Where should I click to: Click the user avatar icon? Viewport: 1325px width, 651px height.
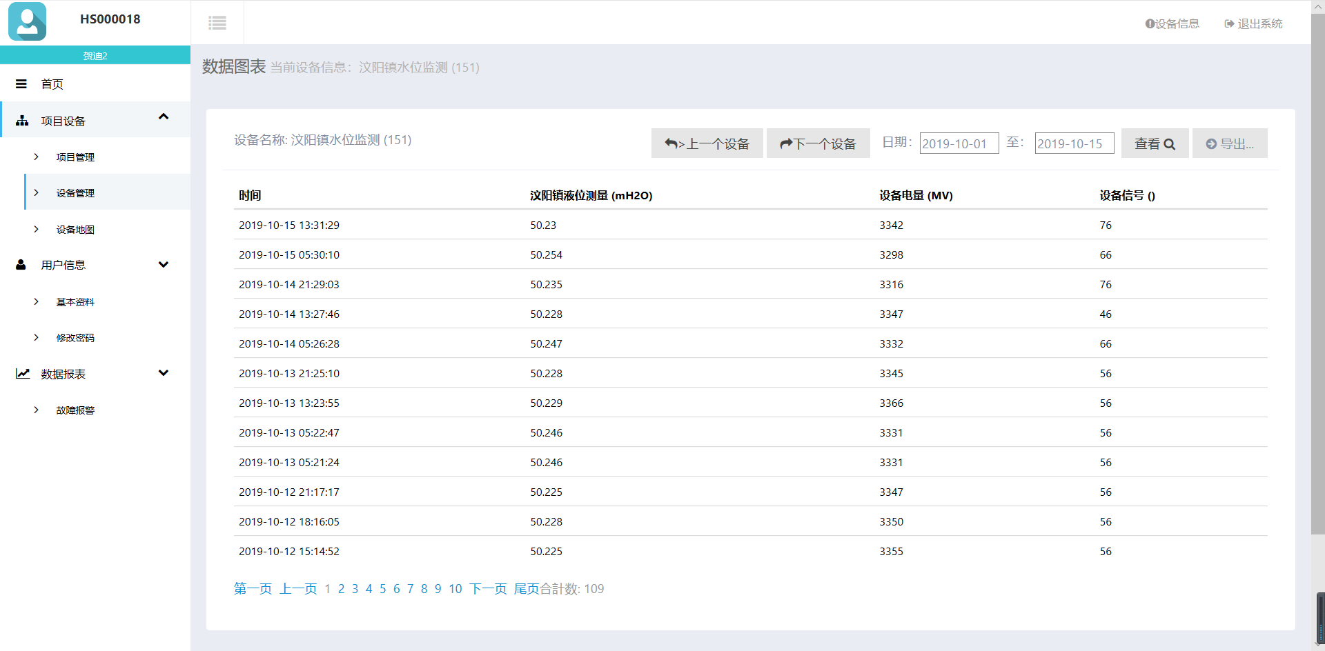(x=28, y=21)
